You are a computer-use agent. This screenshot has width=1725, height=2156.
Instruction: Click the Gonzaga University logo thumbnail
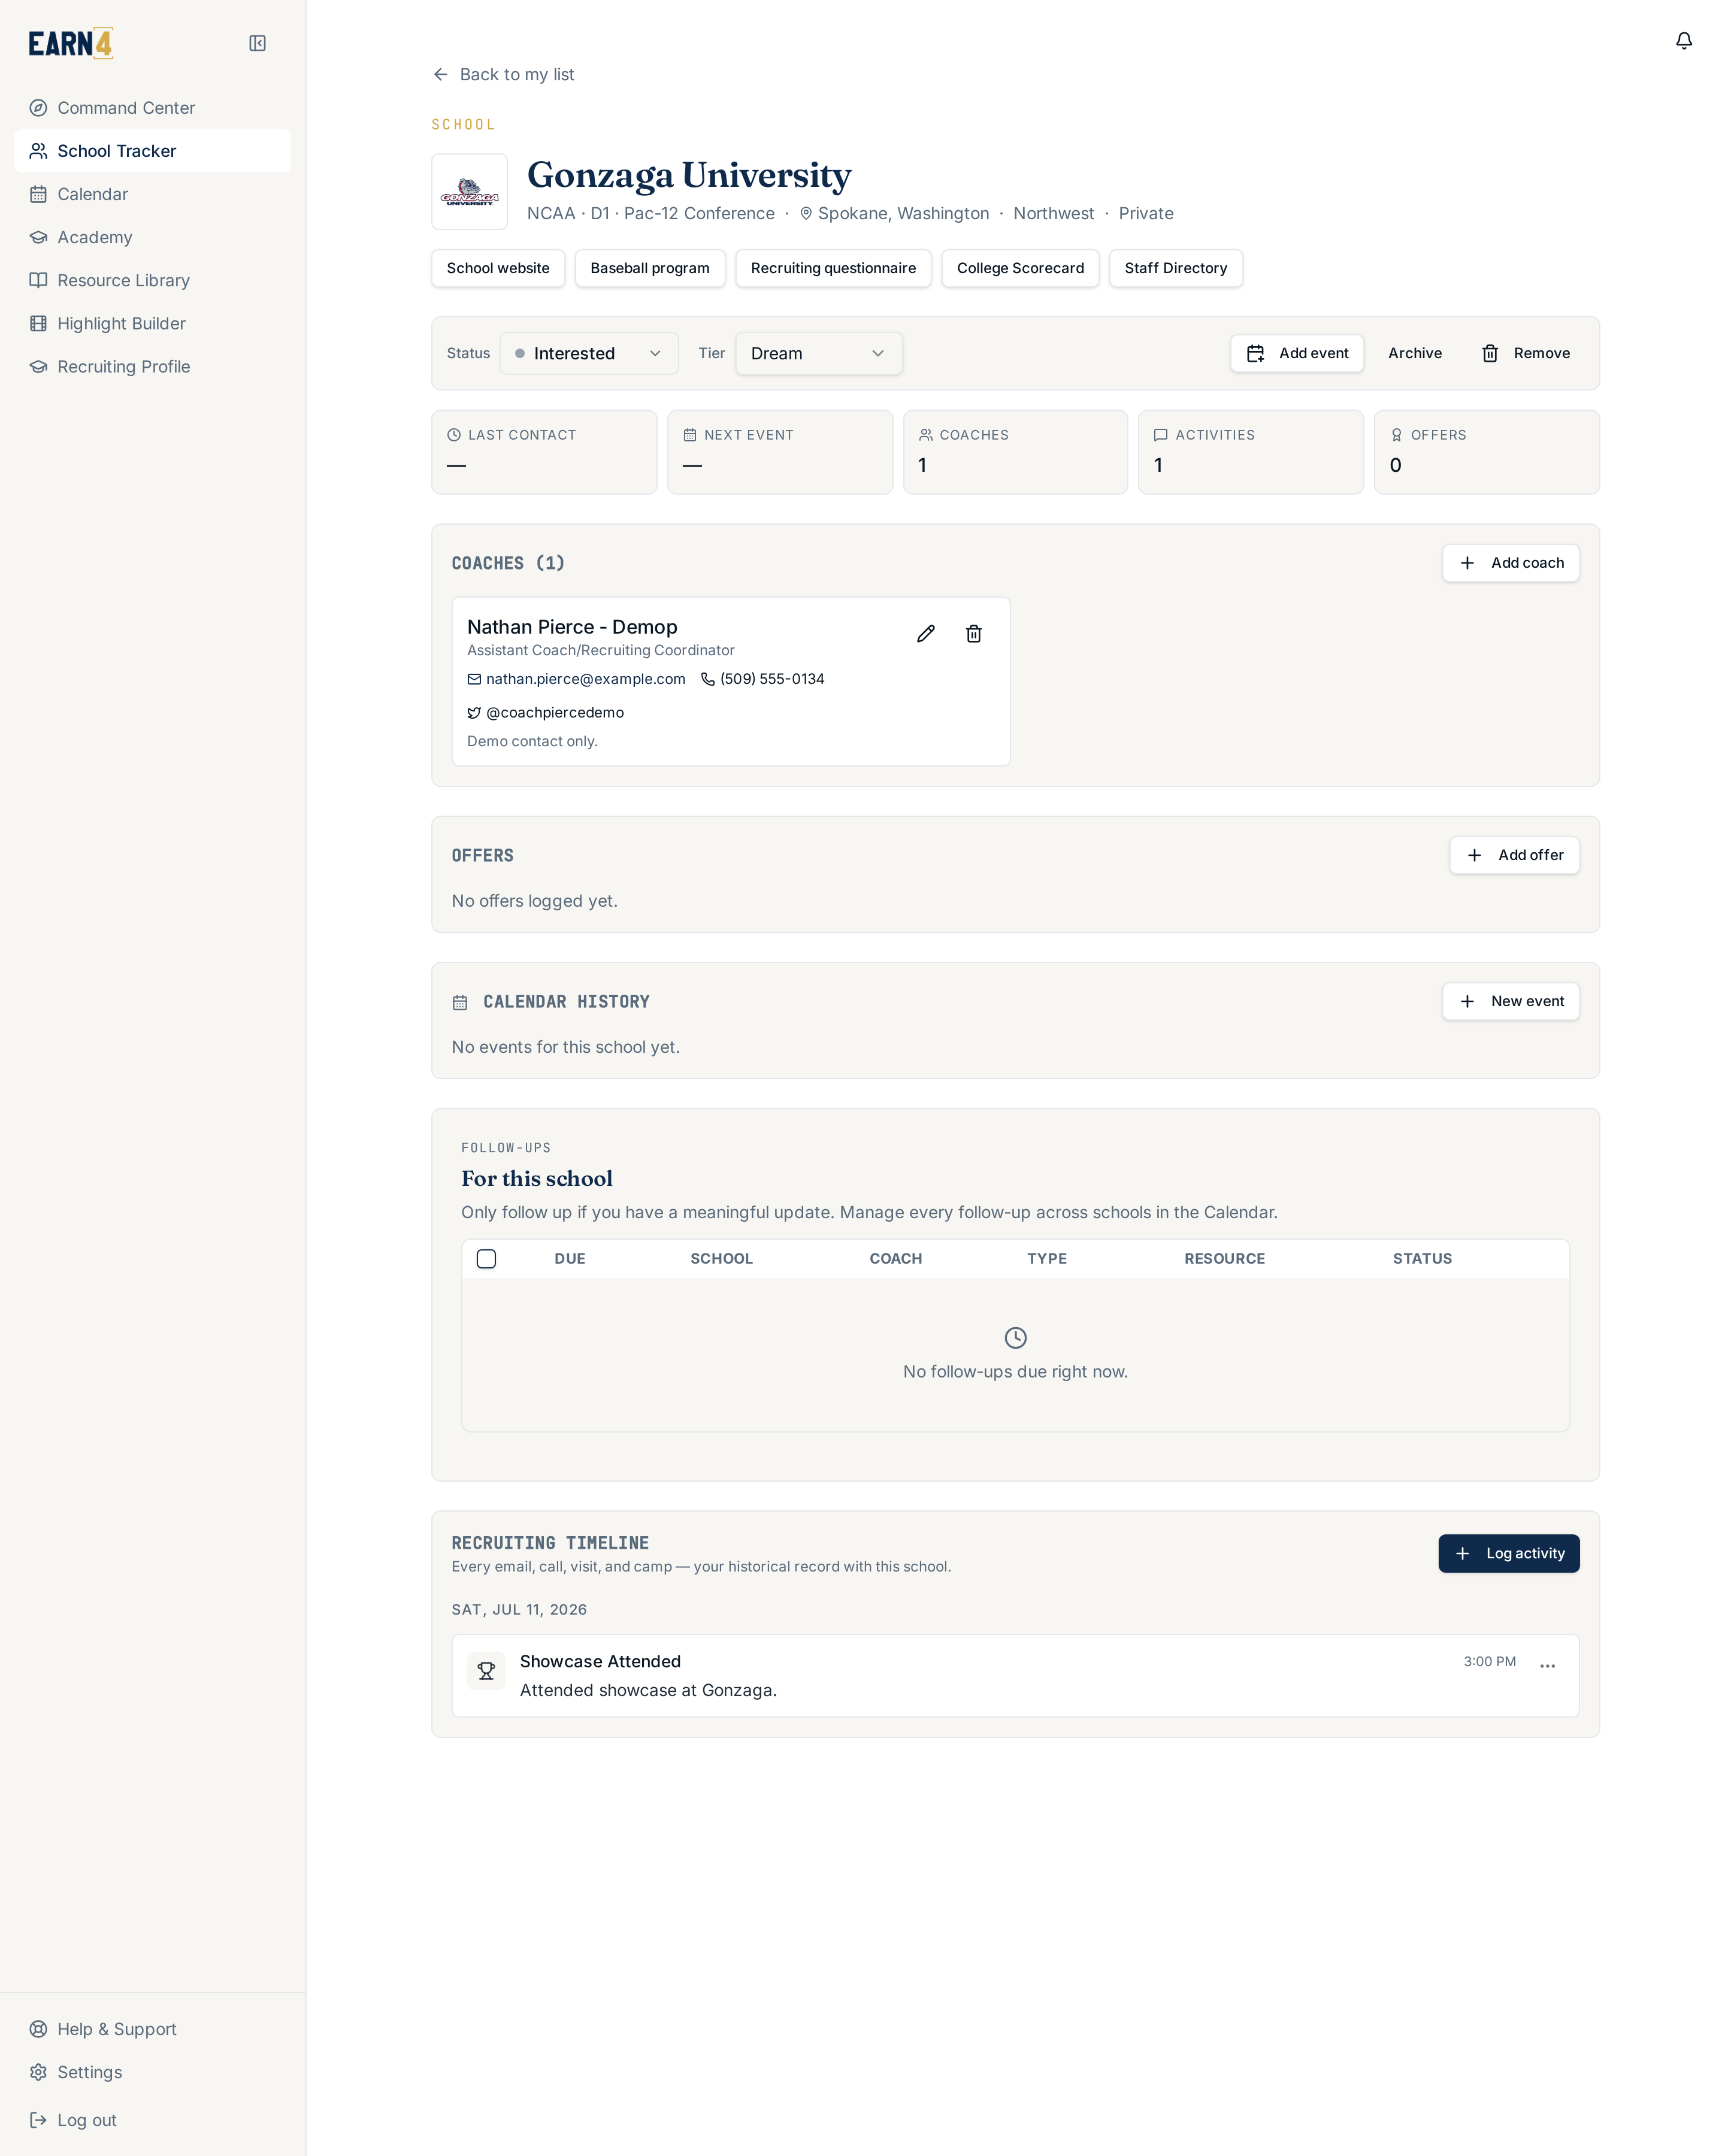click(x=469, y=191)
